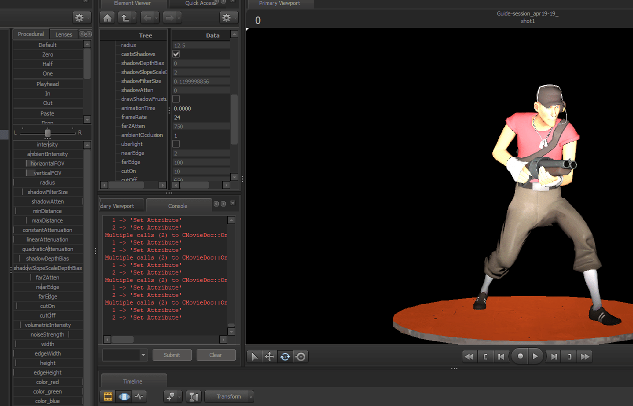Activate the screen manipulator circle tool
The width and height of the screenshot is (633, 406).
tap(301, 356)
